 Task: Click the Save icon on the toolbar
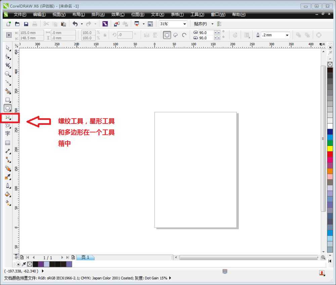point(26,23)
